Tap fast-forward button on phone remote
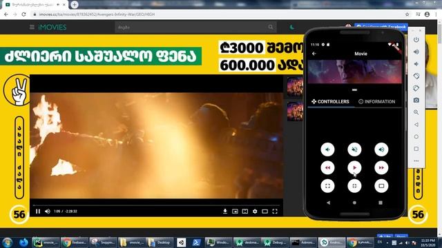442x248 pixels. tap(381, 167)
